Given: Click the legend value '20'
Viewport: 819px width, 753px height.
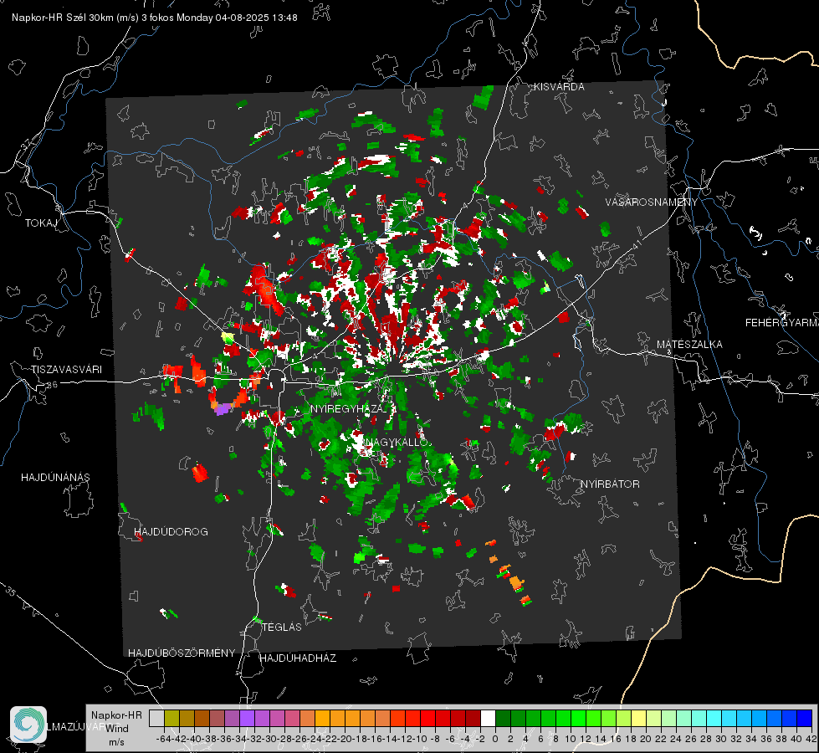Looking at the screenshot, I should 646,739.
